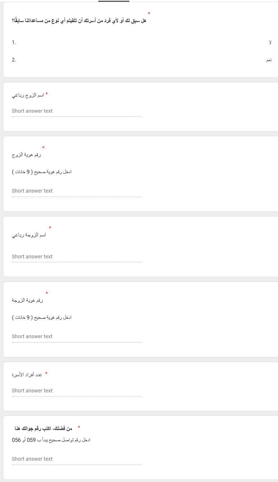
Task: Click the 9-digit ID description under husband ID
Action: tap(42, 172)
